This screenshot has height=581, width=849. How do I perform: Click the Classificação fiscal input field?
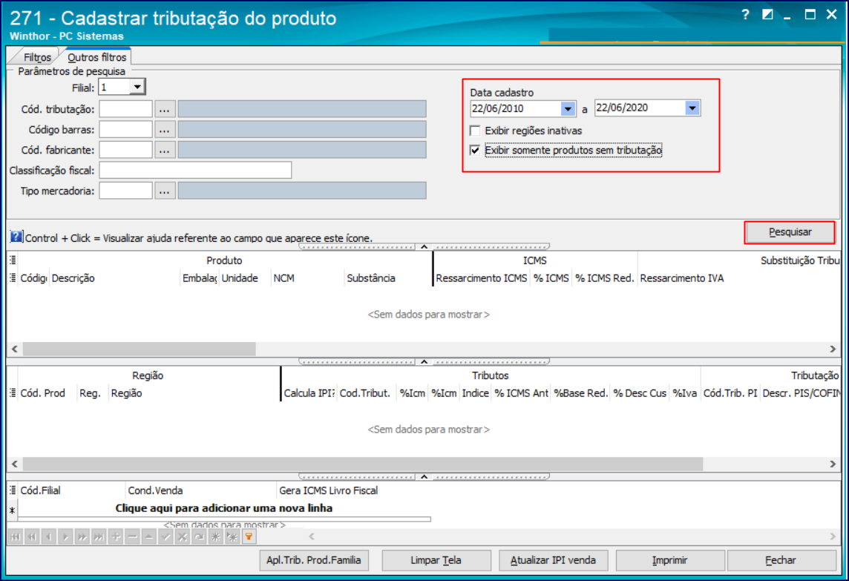195,171
